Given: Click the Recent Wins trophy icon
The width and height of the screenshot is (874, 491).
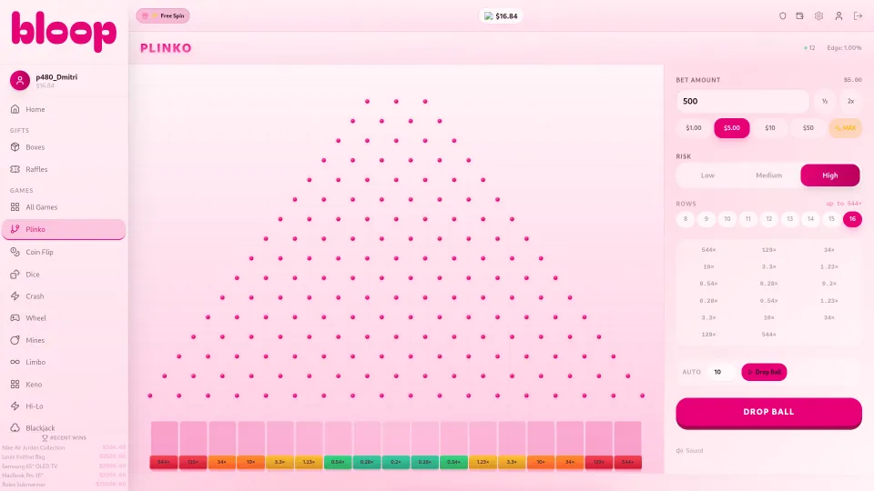Looking at the screenshot, I should 46,438.
